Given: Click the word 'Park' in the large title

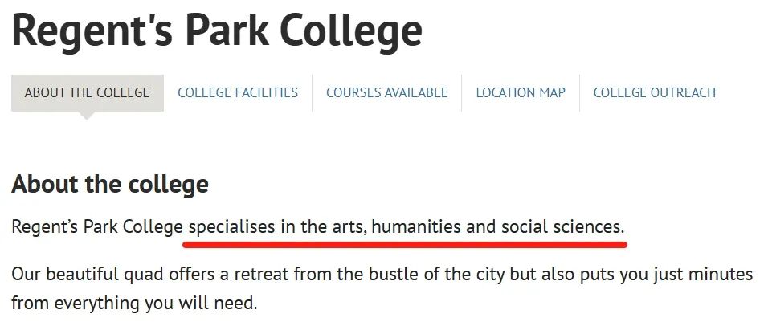Looking at the screenshot, I should pos(227,31).
